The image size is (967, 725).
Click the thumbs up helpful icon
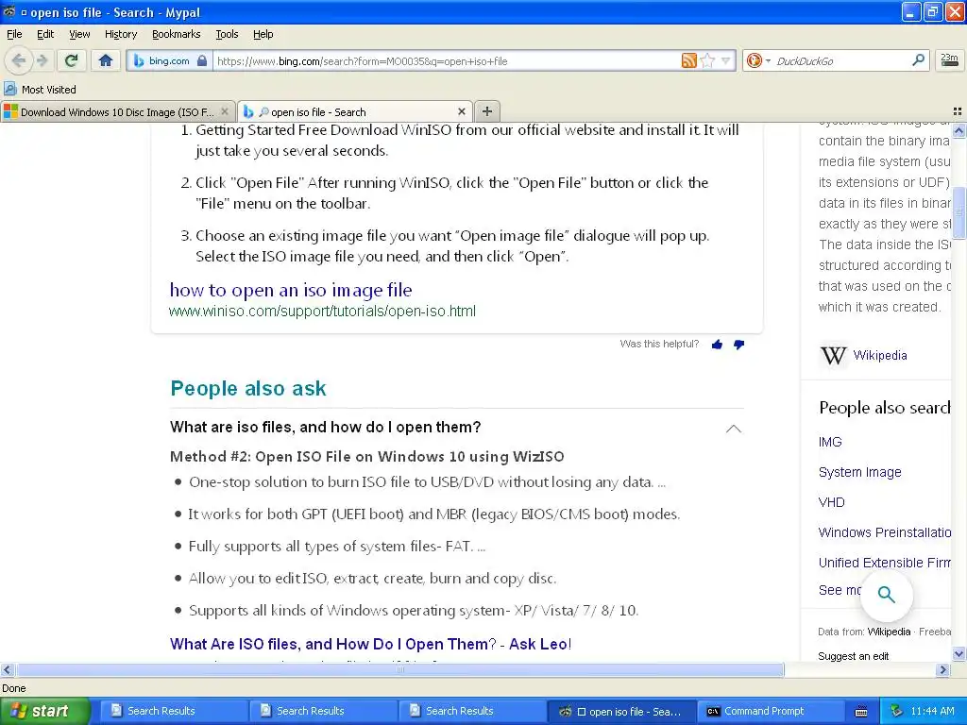(717, 344)
